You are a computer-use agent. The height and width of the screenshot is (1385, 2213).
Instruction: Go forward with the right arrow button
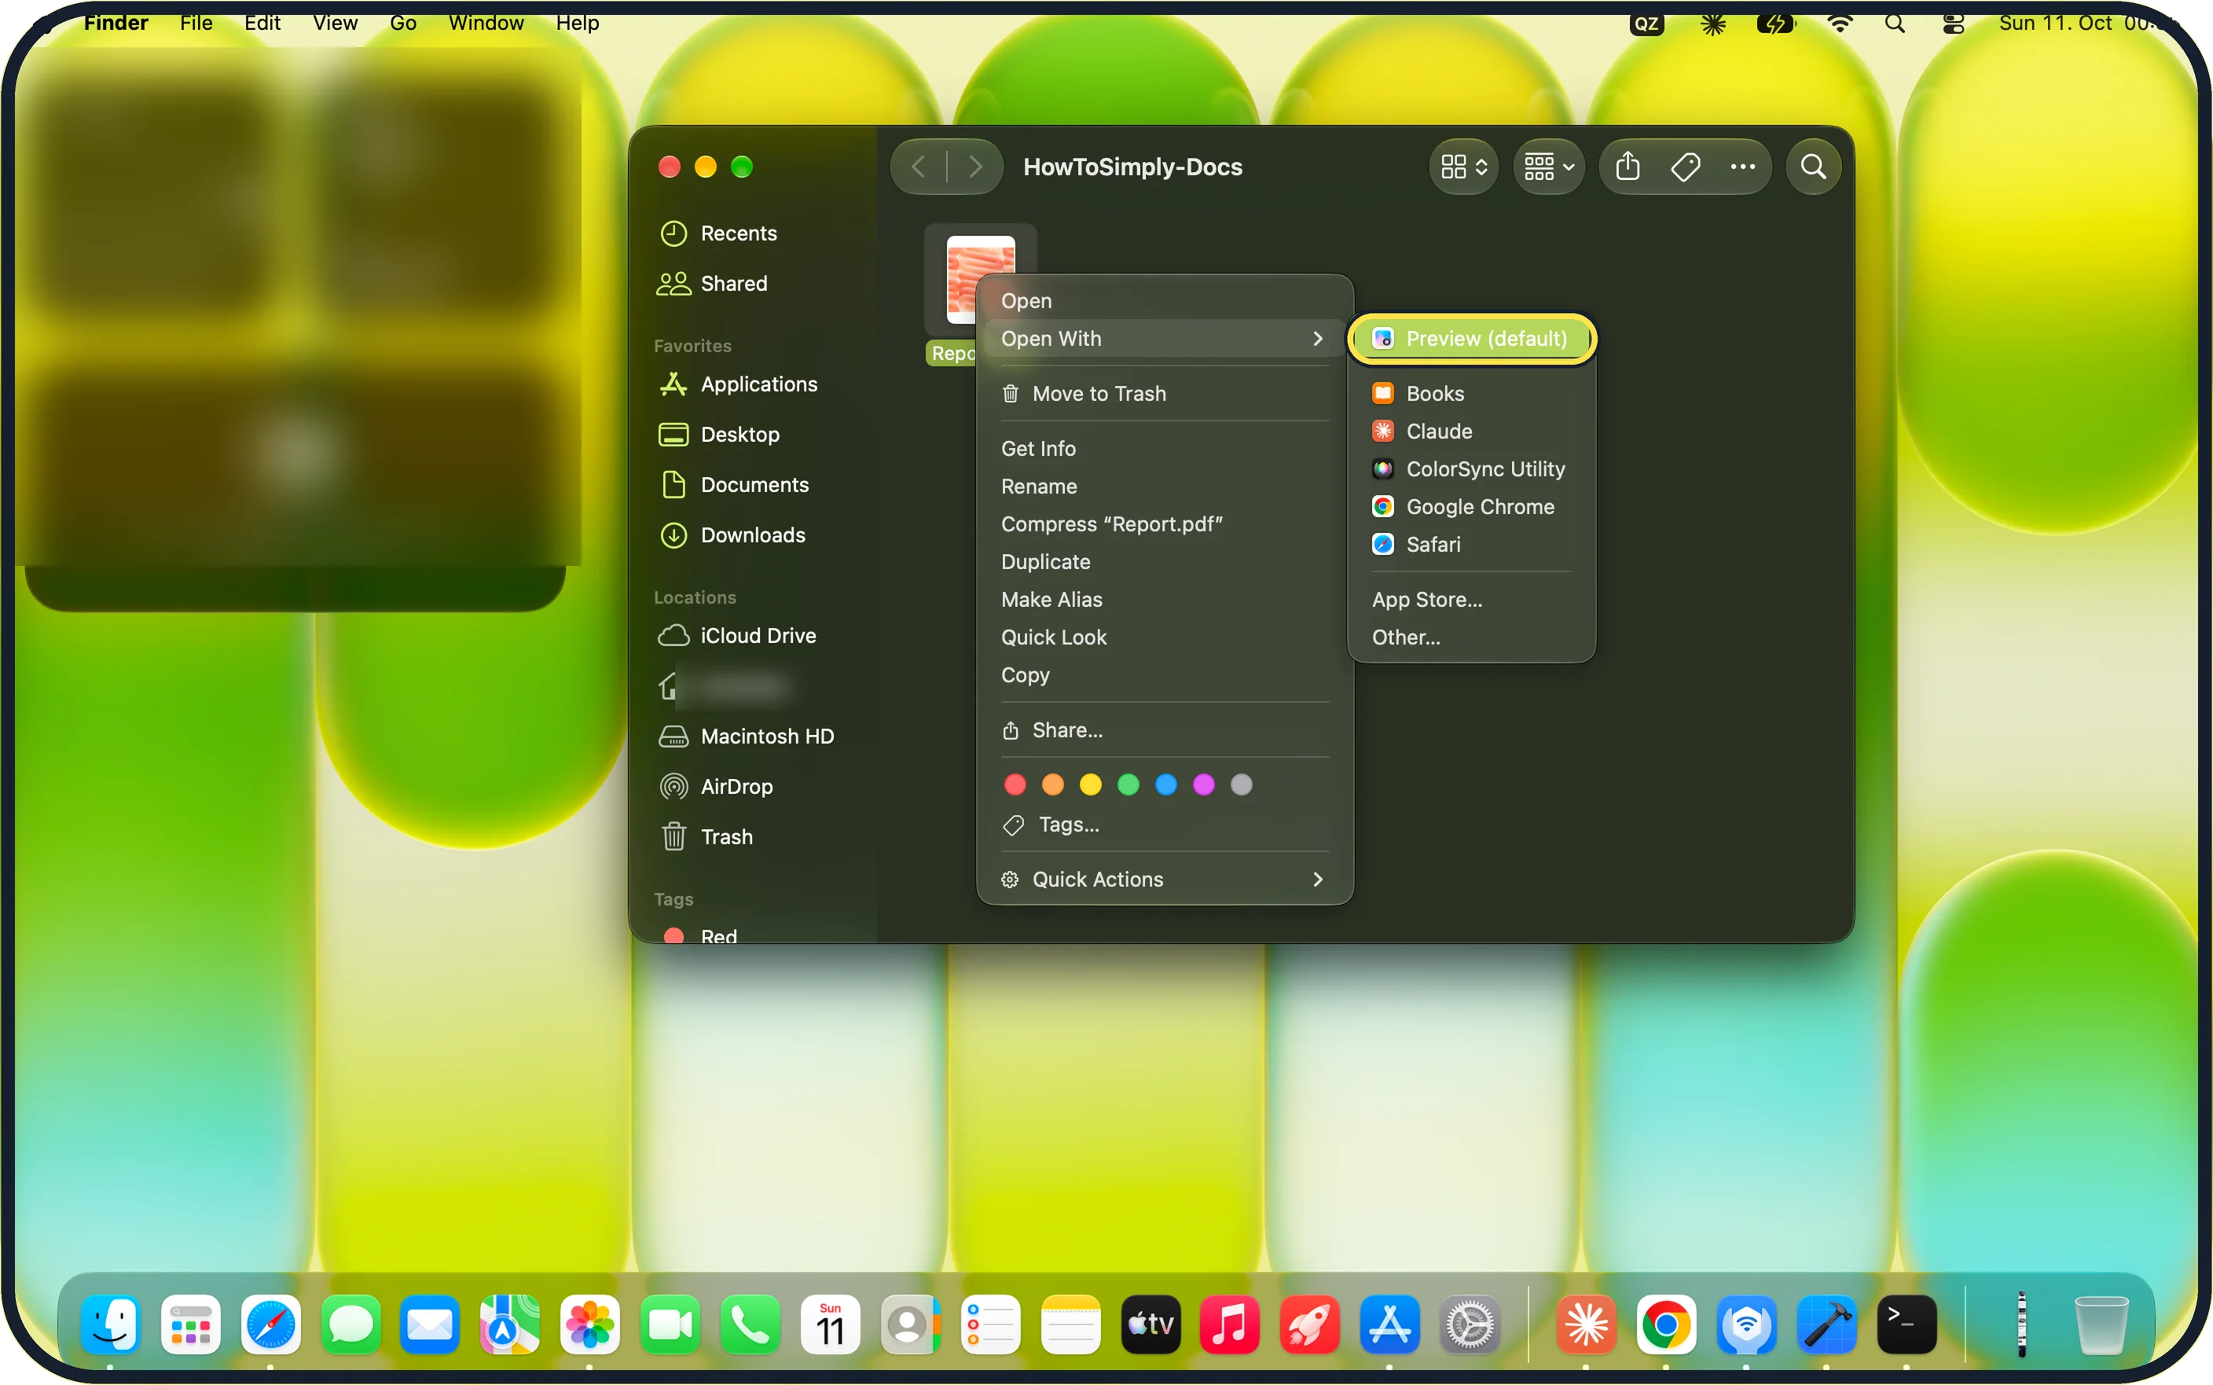click(976, 167)
